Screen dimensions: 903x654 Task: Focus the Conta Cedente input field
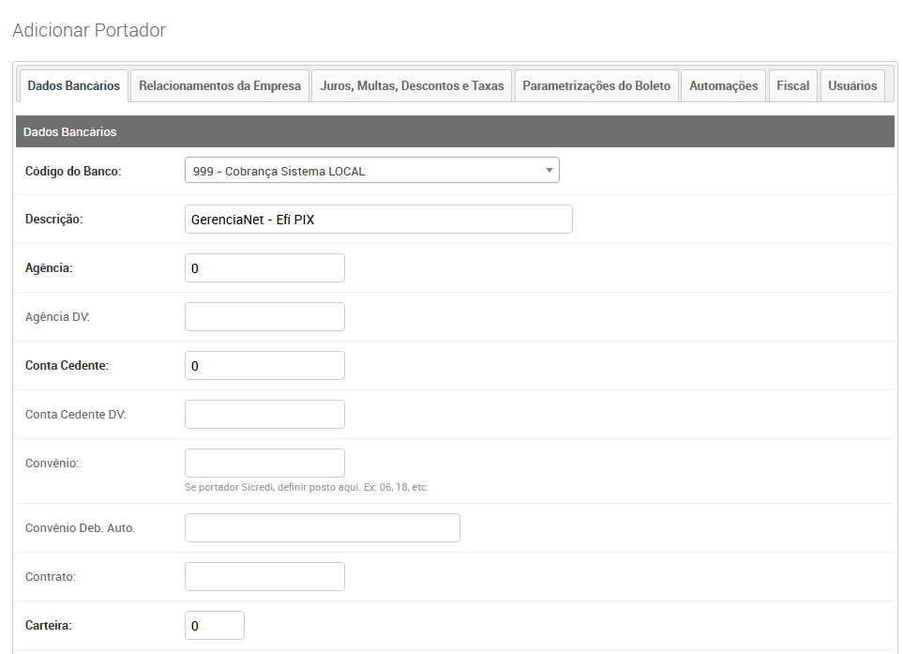coord(264,365)
